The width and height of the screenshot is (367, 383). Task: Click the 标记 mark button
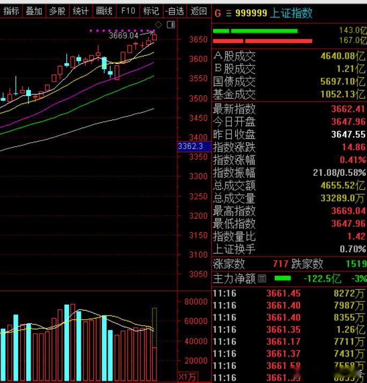151,11
